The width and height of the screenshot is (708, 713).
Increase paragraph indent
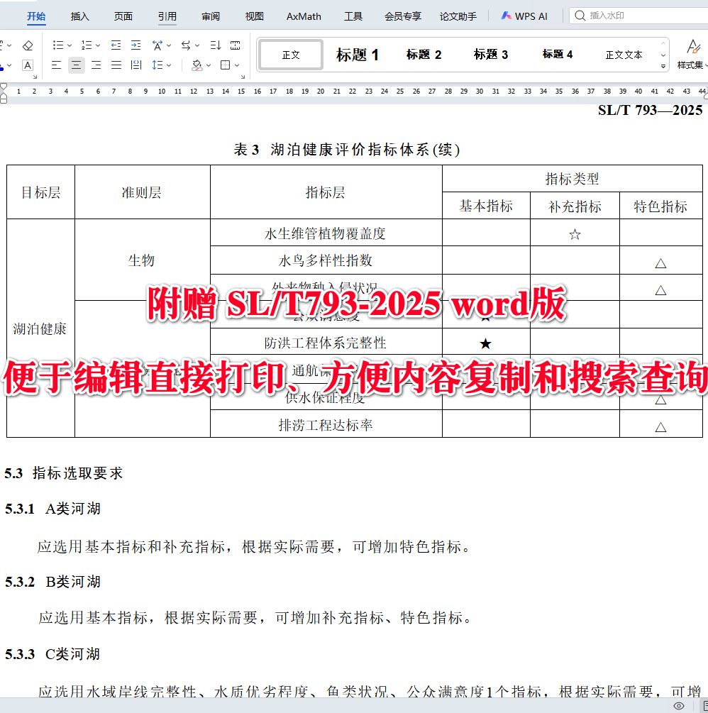click(x=136, y=45)
